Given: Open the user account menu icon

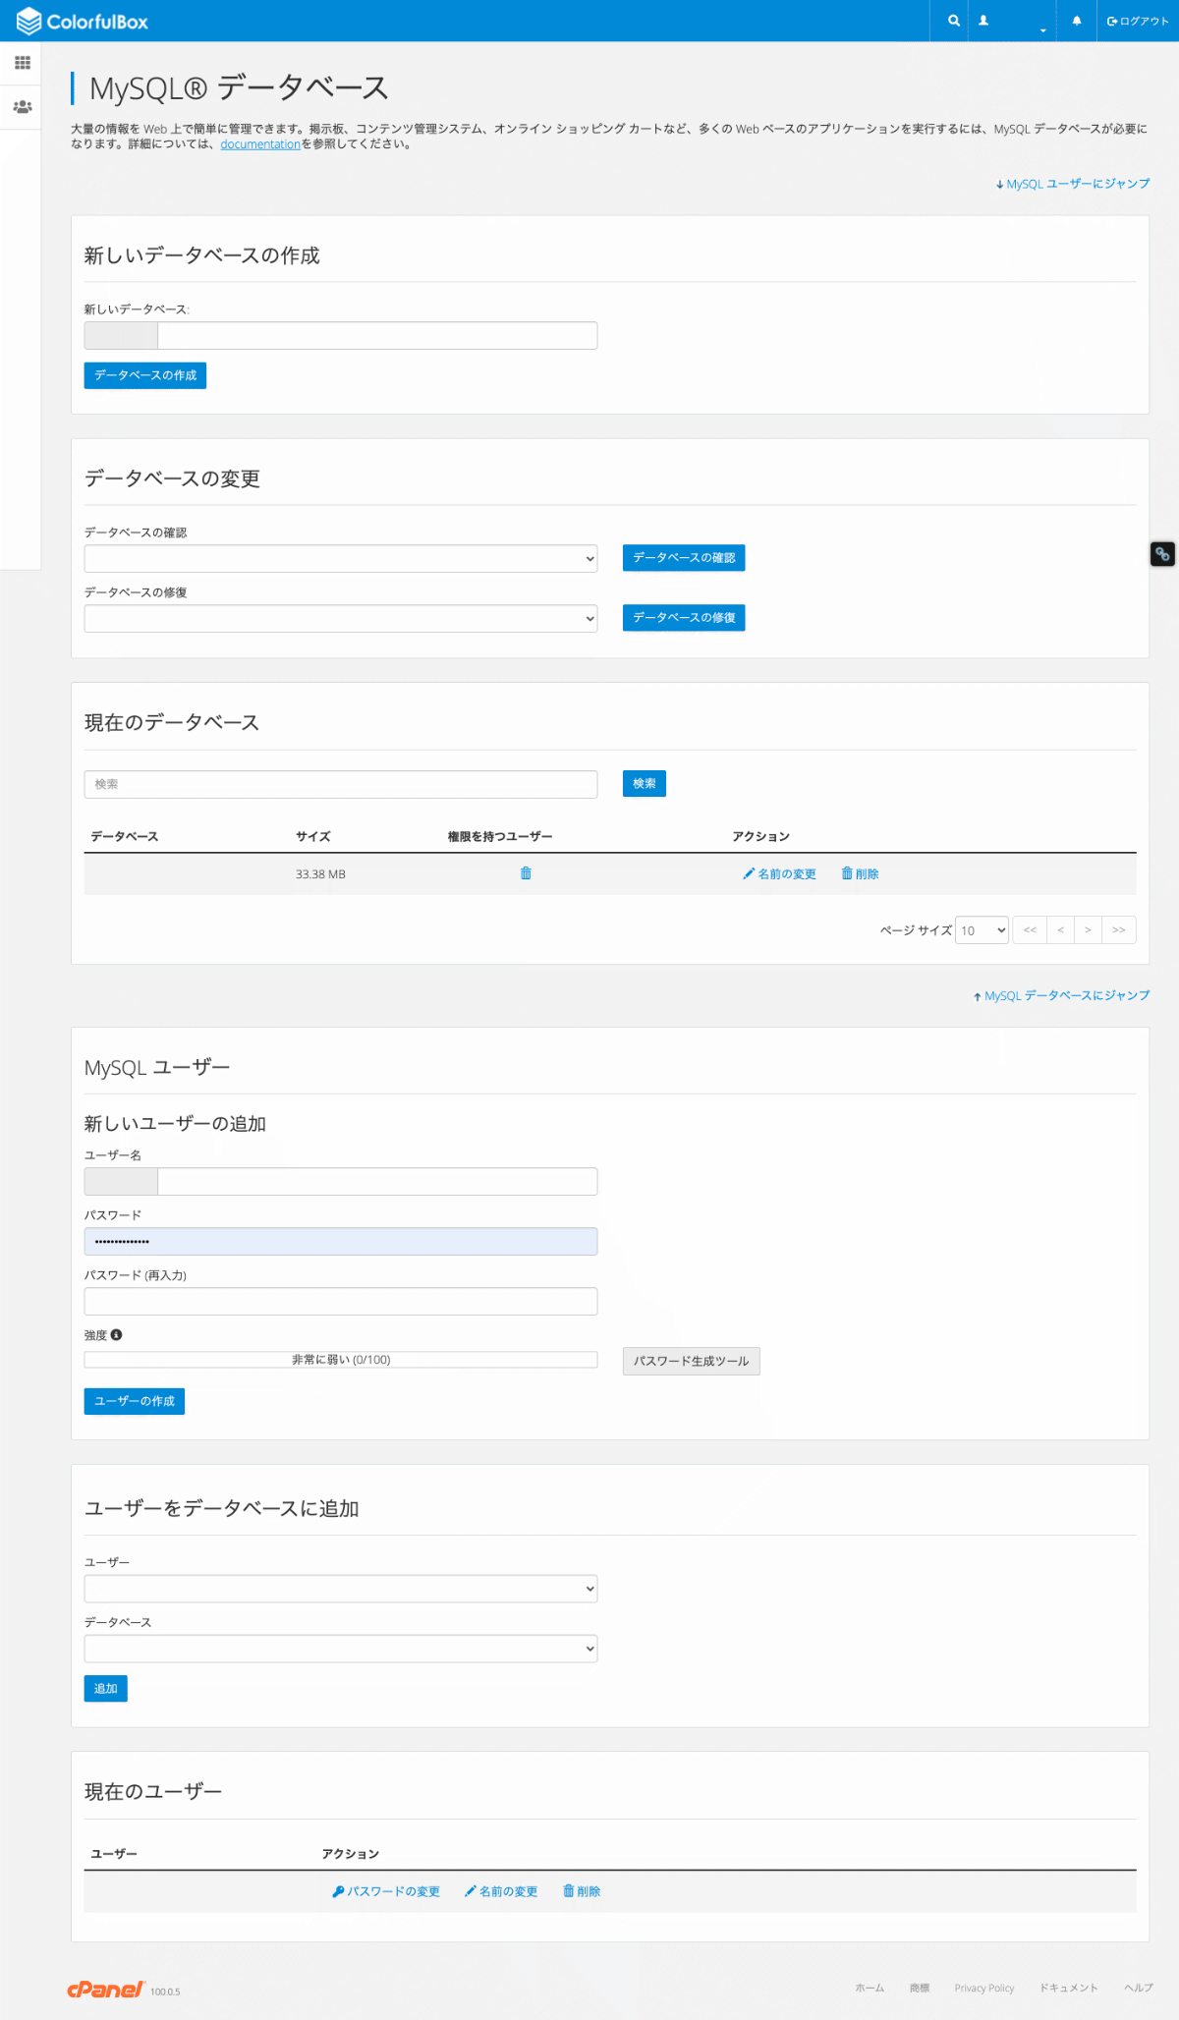Looking at the screenshot, I should [x=982, y=21].
